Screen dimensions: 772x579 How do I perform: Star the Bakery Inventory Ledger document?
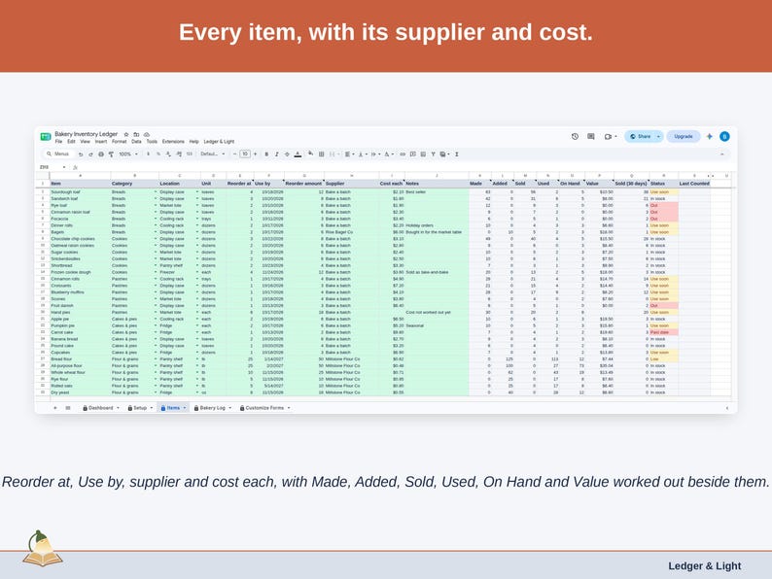point(126,134)
